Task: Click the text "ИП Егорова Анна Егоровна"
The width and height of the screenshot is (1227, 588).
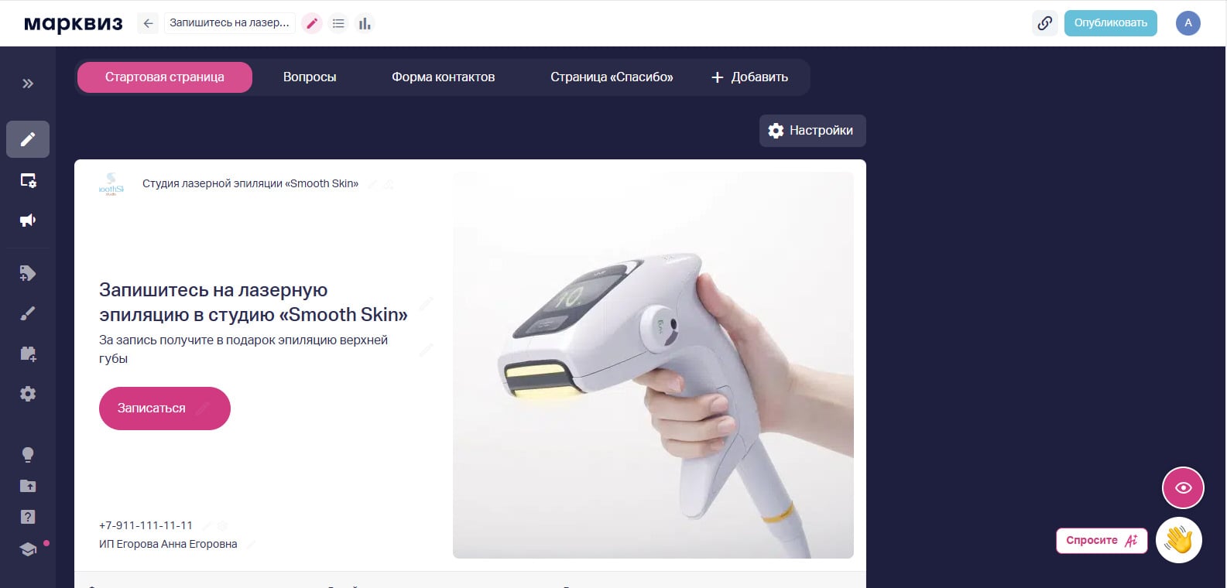Action: (168, 544)
